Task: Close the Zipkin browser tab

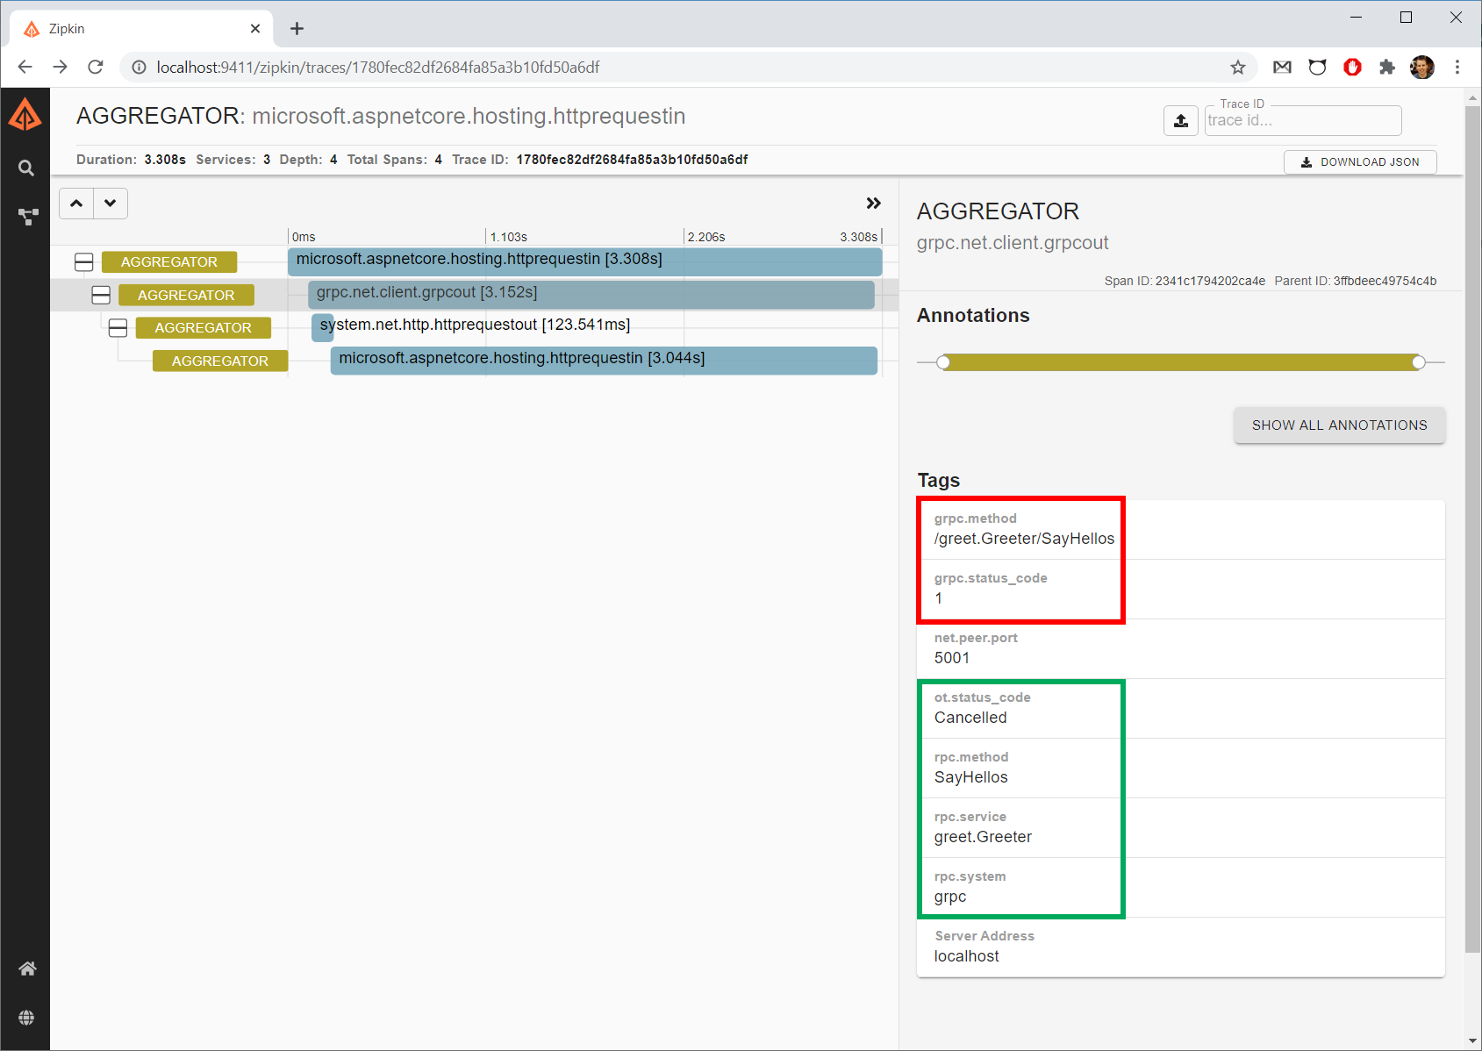Action: pyautogui.click(x=255, y=29)
